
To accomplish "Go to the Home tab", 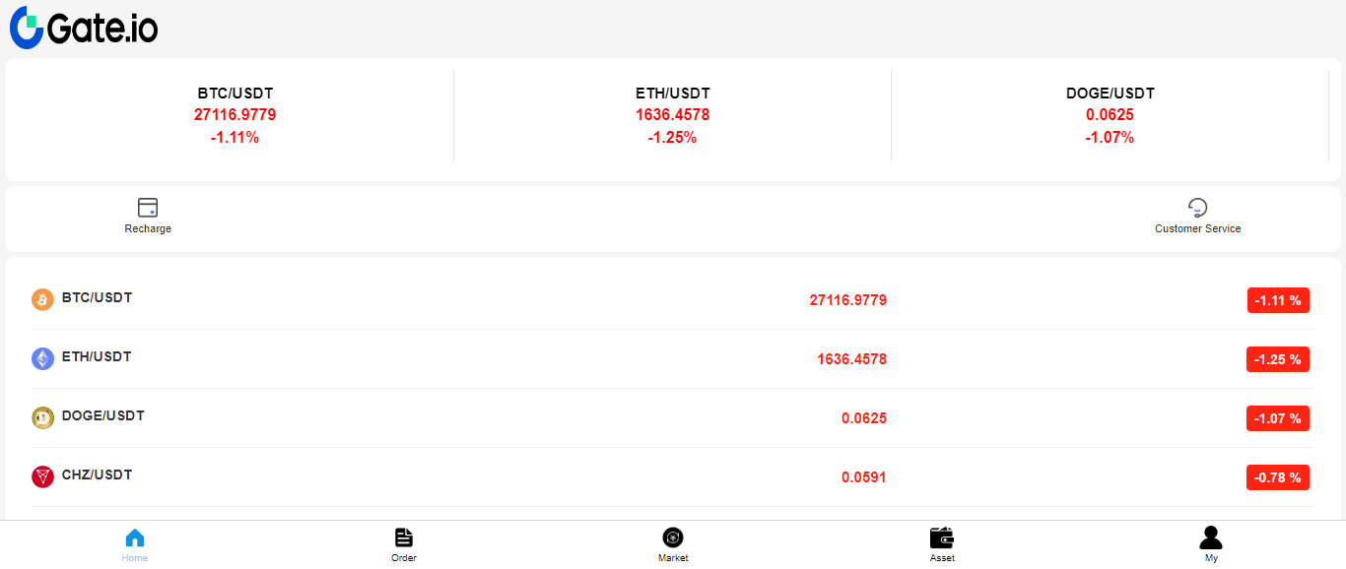I will click(x=135, y=544).
